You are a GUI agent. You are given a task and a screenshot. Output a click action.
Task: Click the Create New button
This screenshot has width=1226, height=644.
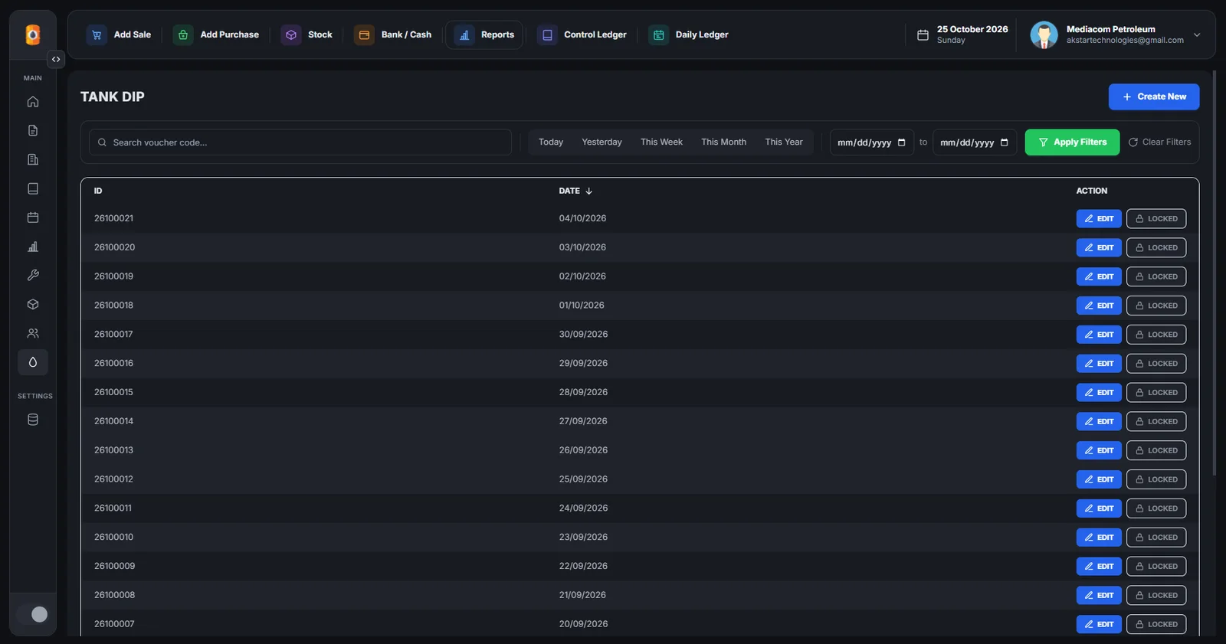point(1154,96)
